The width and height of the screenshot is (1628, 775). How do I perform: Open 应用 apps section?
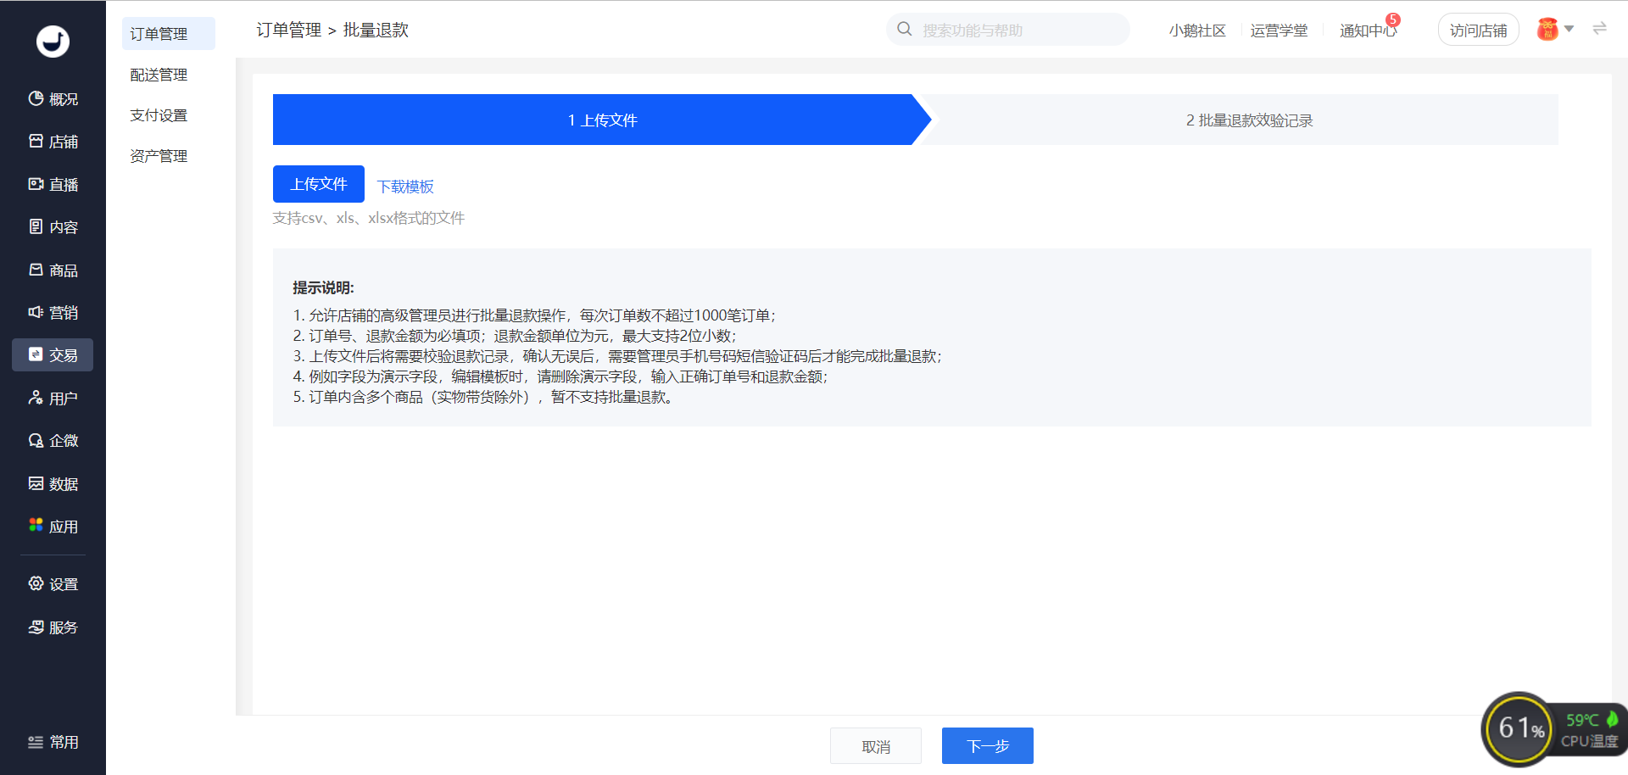point(53,527)
